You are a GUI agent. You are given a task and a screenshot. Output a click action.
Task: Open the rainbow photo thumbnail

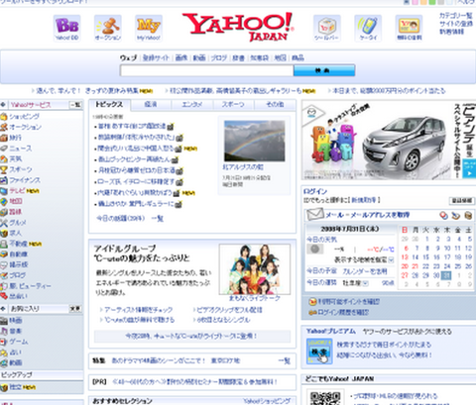pyautogui.click(x=255, y=141)
